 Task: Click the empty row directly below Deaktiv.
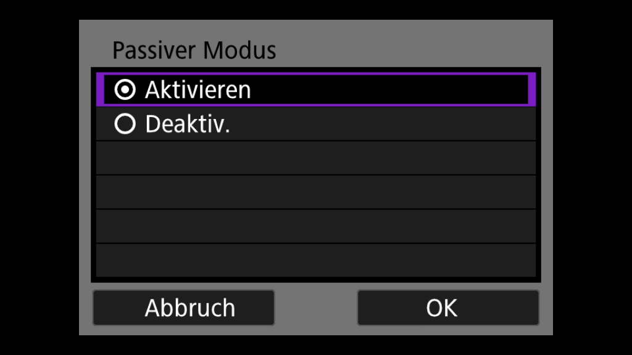316,158
